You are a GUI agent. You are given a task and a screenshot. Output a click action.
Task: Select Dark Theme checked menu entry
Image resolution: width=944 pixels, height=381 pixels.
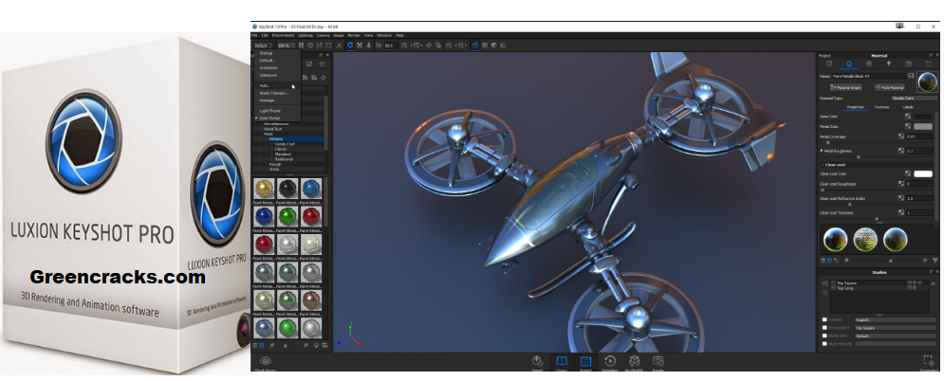(x=269, y=118)
